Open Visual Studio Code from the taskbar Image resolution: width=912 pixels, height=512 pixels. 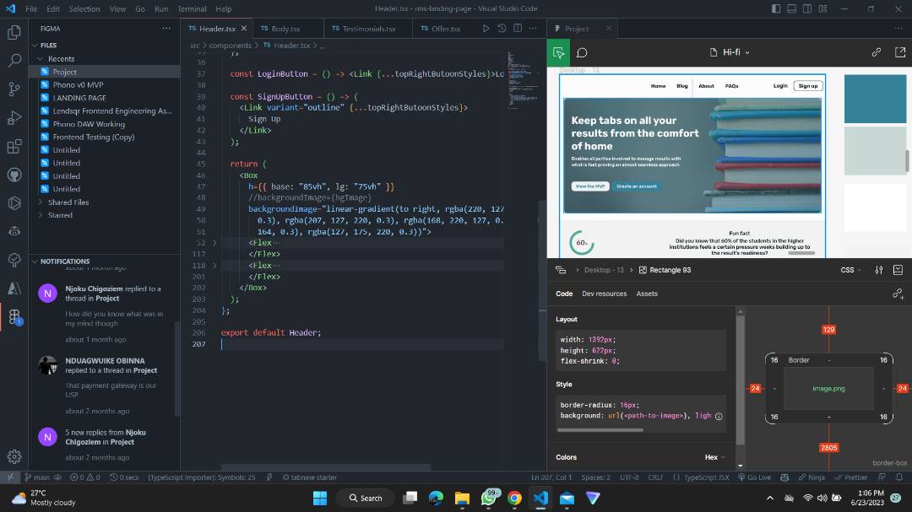tap(540, 498)
